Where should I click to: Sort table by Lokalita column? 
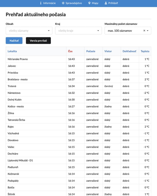(12, 51)
